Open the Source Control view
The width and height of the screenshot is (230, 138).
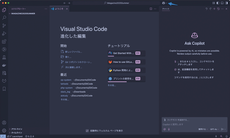4,26
